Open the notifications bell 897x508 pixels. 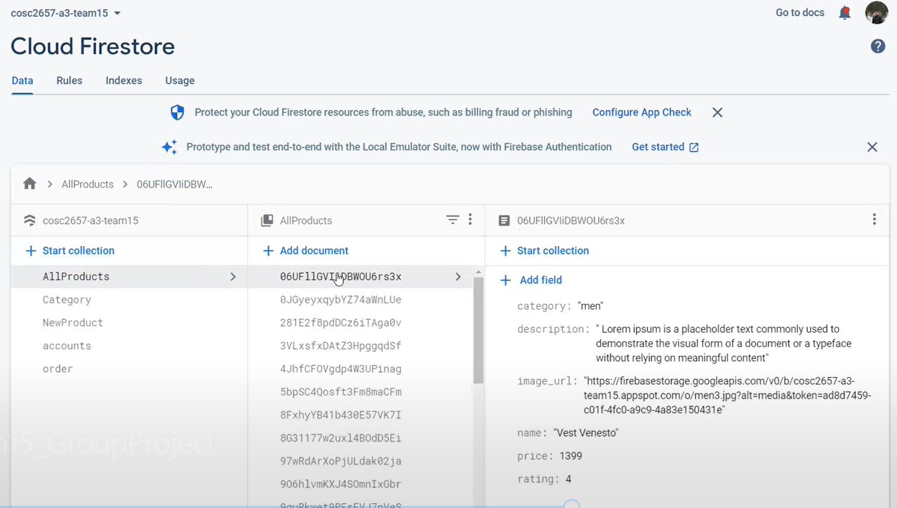tap(845, 13)
